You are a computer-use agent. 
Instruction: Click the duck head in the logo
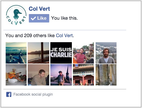(17, 12)
